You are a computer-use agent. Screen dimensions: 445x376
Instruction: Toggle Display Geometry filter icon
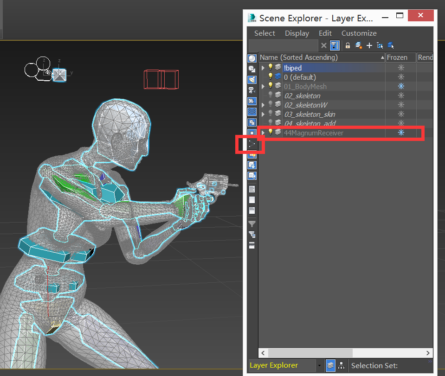click(252, 58)
